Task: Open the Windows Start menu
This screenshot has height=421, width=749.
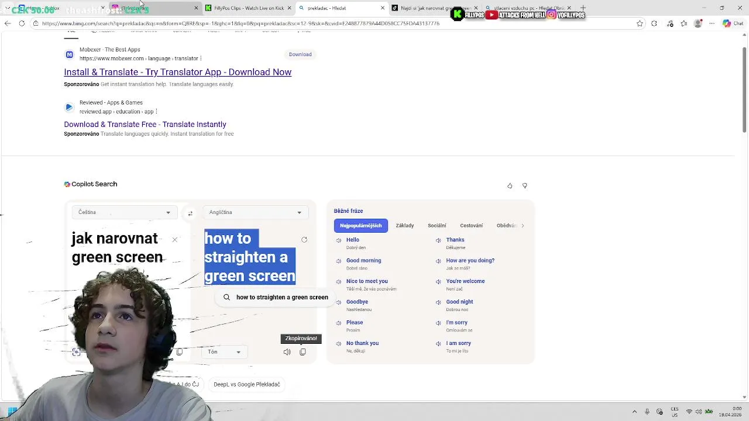Action: pos(12,412)
